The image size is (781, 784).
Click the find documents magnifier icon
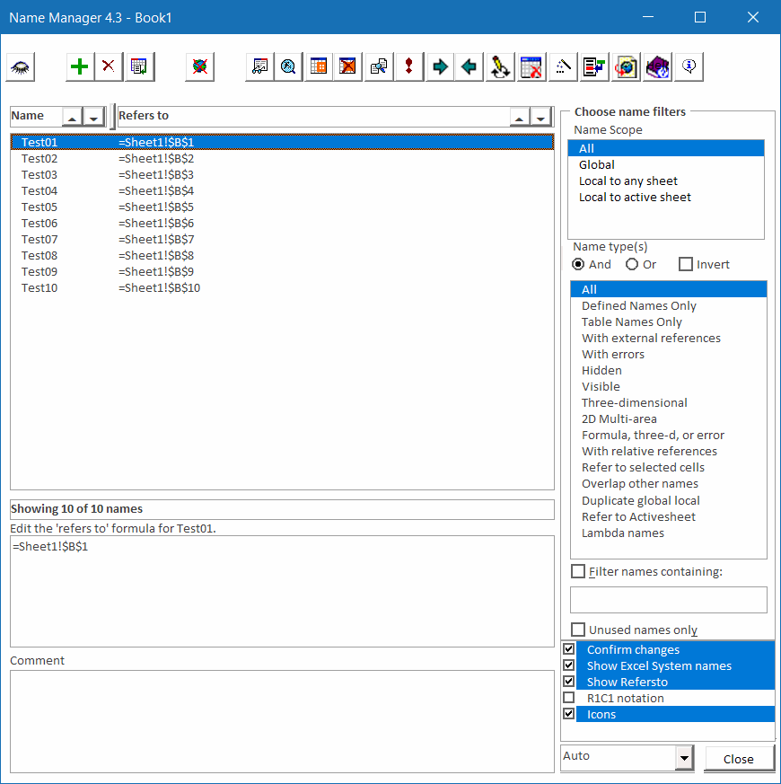coord(379,66)
